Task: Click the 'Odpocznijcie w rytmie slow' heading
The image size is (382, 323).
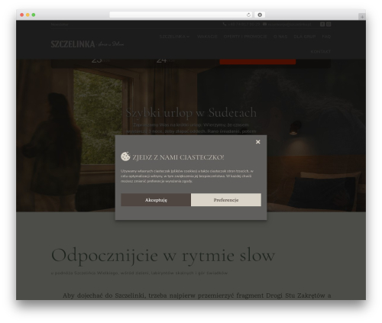Action: (163, 255)
